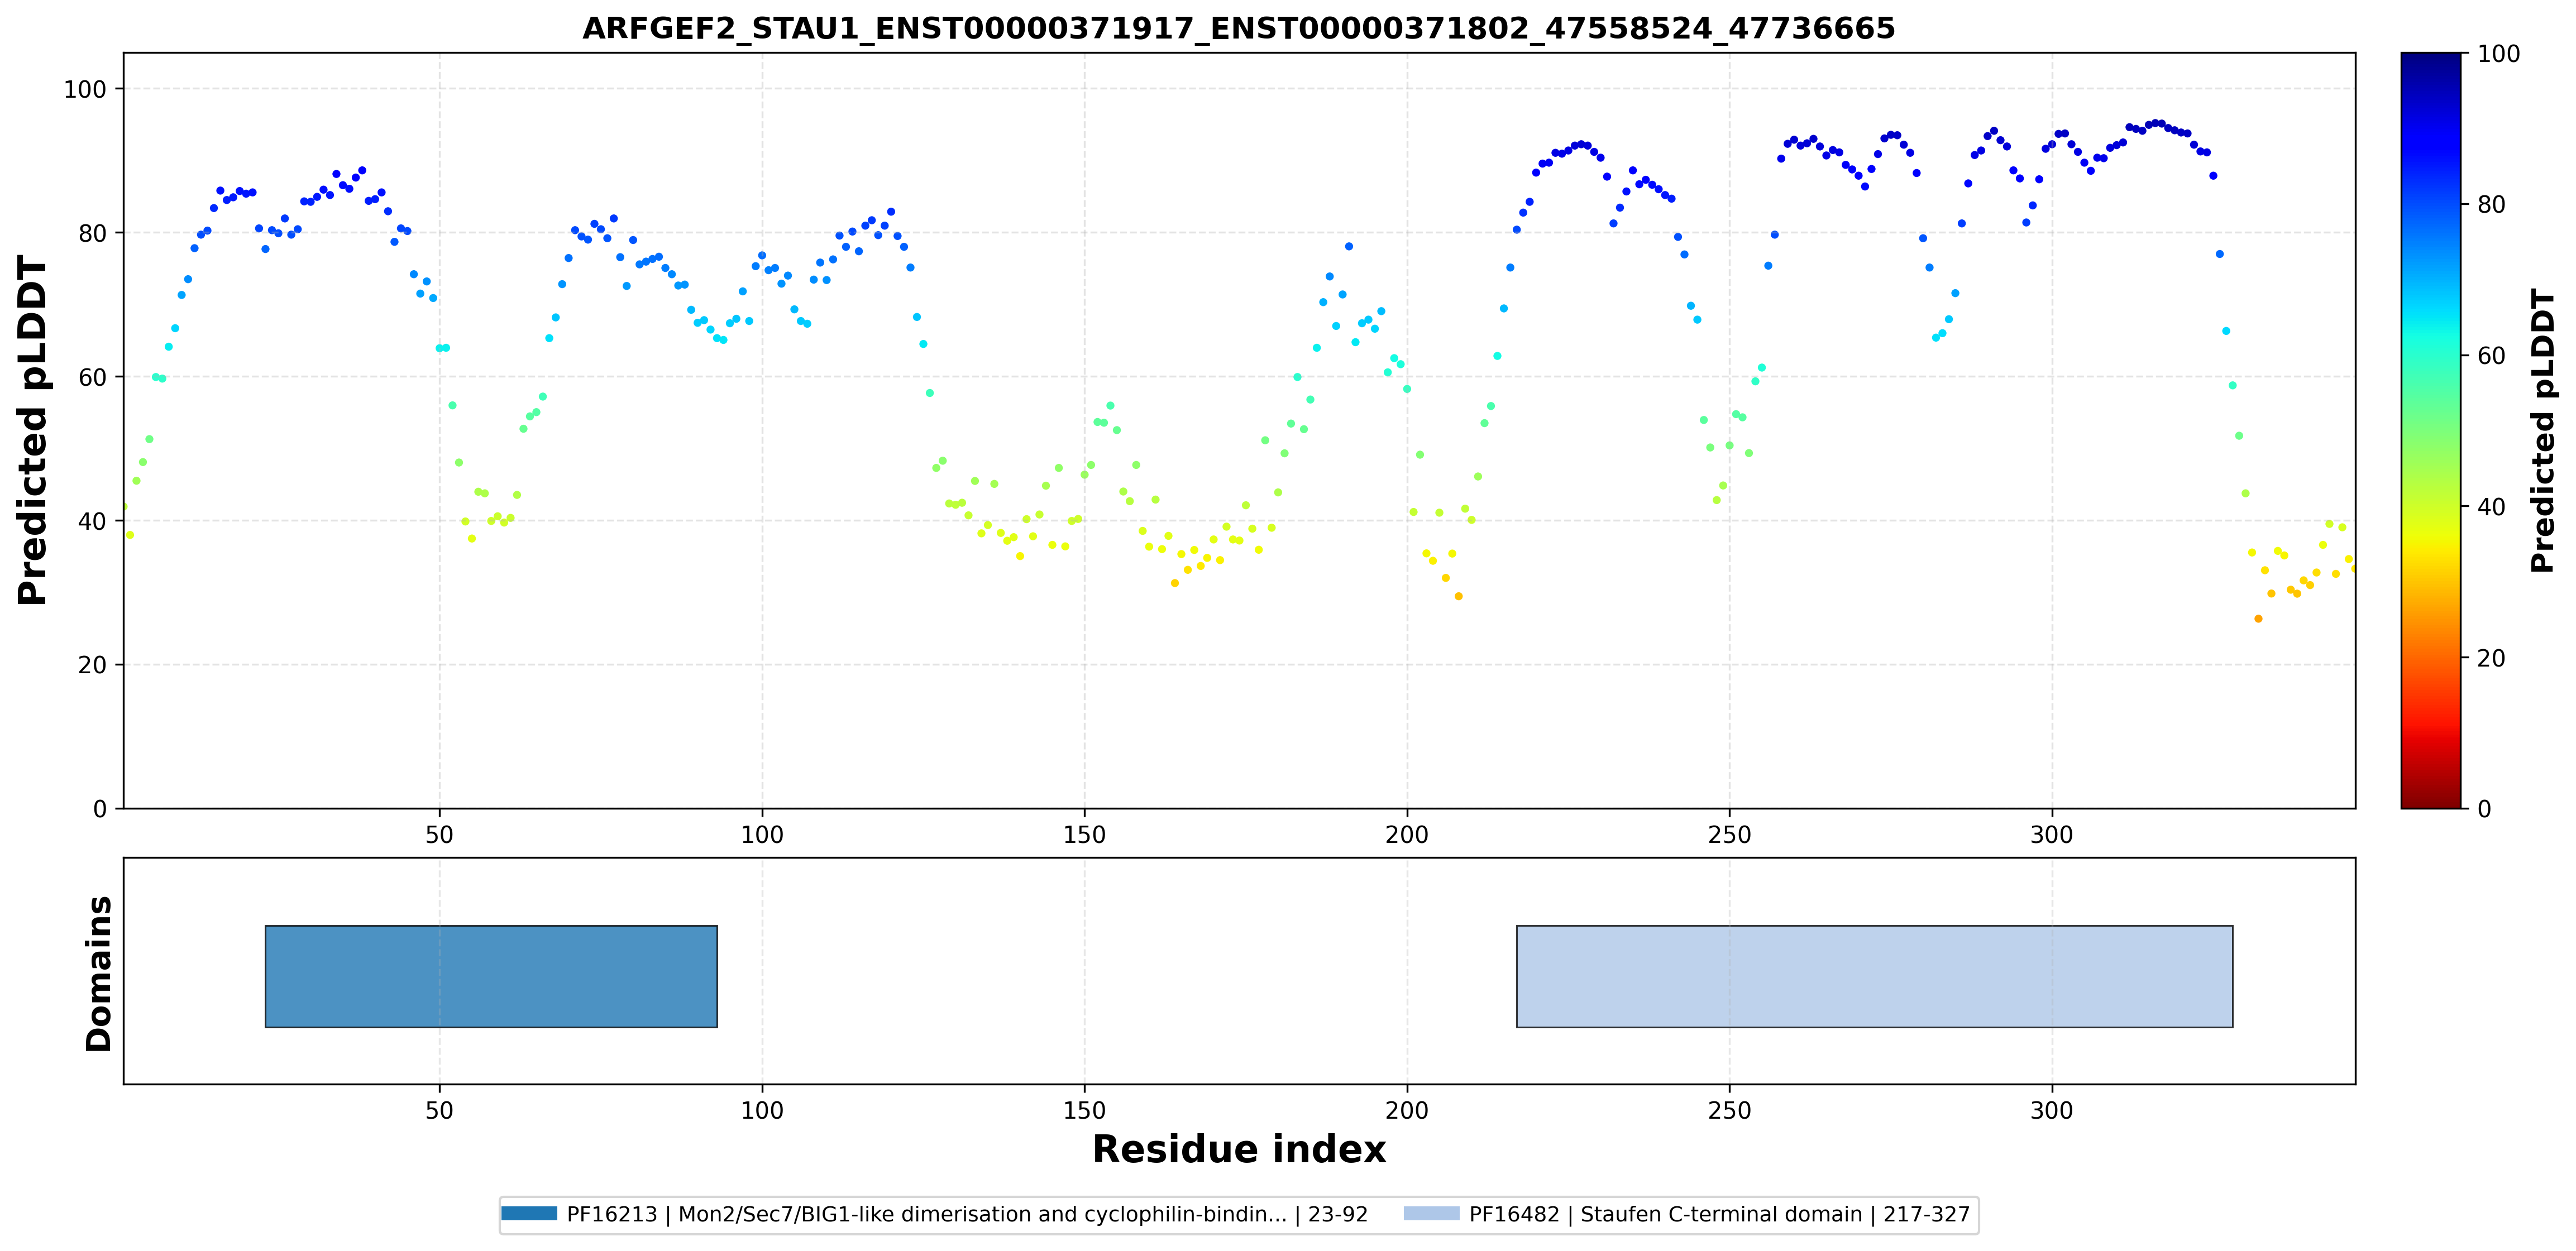The image size is (2576, 1251).
Task: Click the left Predicted pLDDT y-axis label
Action: tap(32, 430)
